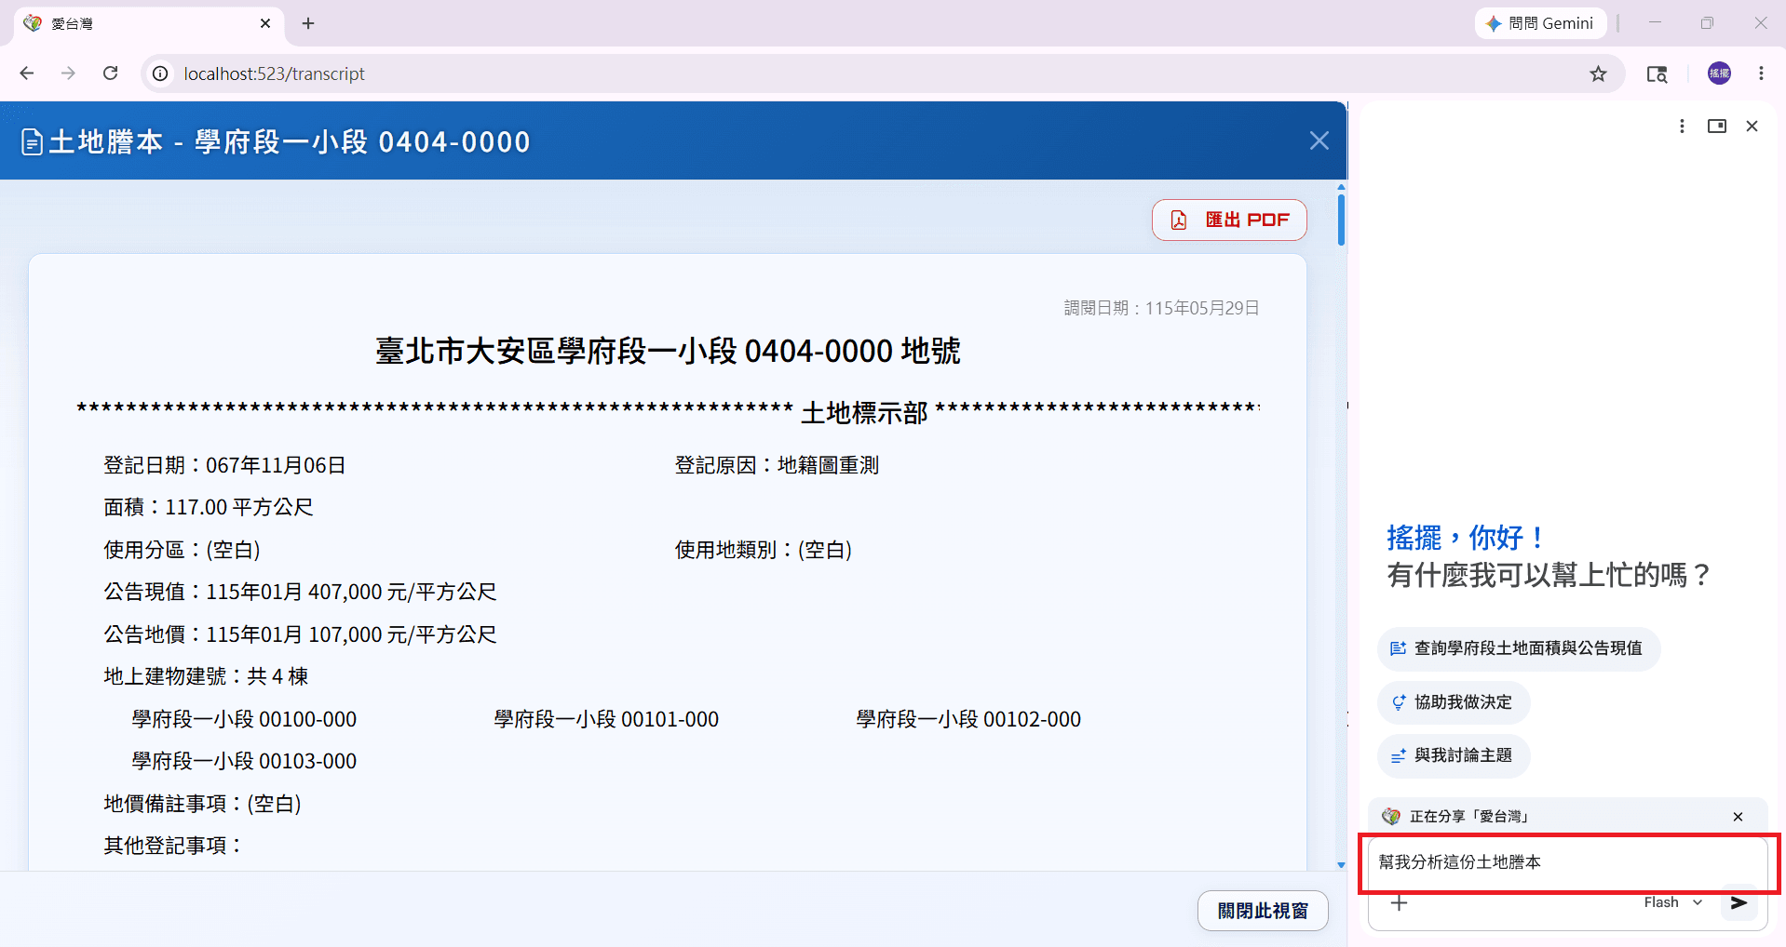Select suggestion 協助我做決定

[1453, 702]
